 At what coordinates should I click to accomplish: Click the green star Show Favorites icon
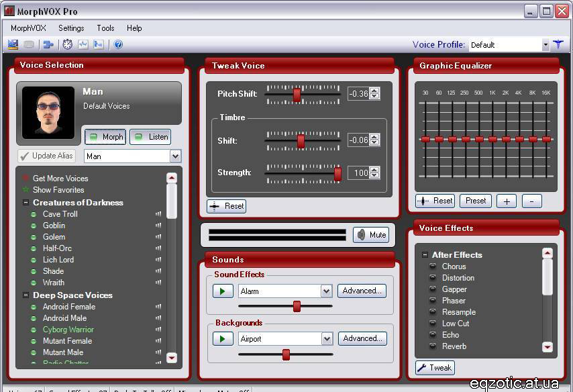(25, 189)
